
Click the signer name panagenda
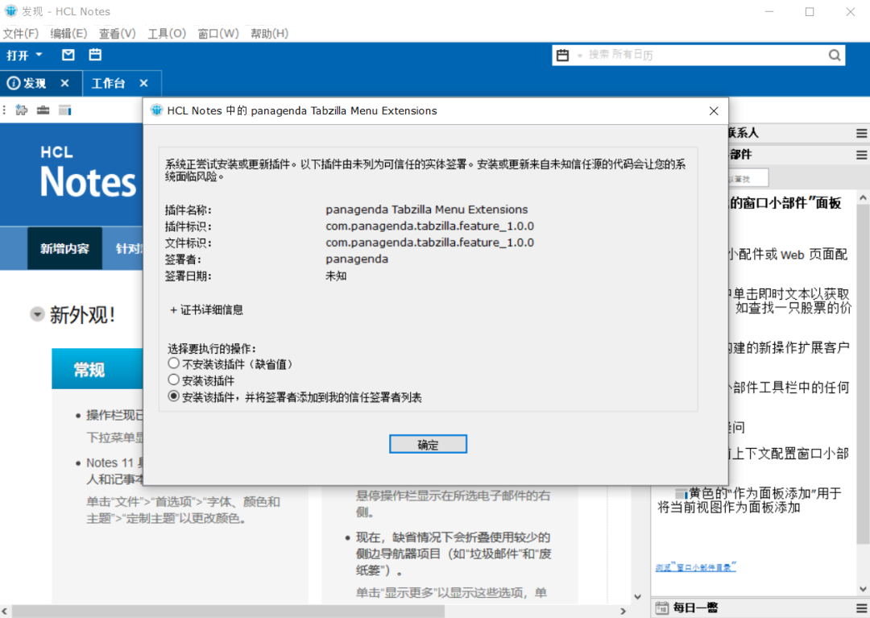click(x=357, y=259)
